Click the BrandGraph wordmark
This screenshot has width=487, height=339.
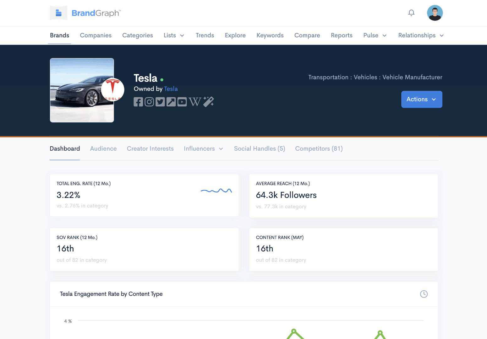pyautogui.click(x=96, y=13)
